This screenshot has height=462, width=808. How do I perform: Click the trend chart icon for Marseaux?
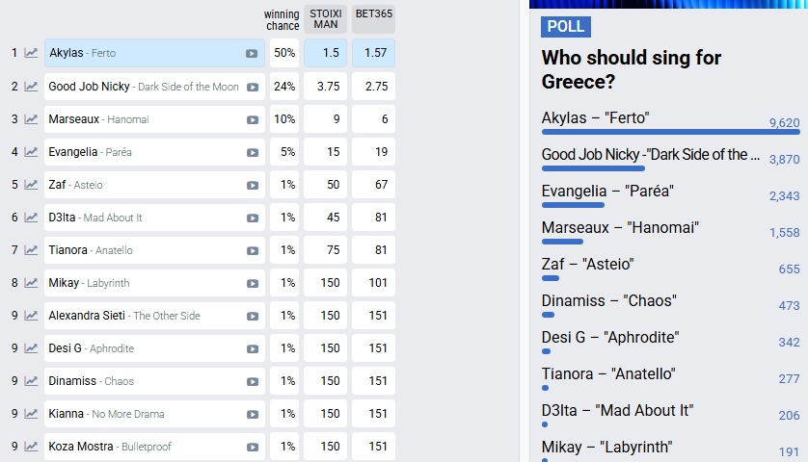pos(31,119)
